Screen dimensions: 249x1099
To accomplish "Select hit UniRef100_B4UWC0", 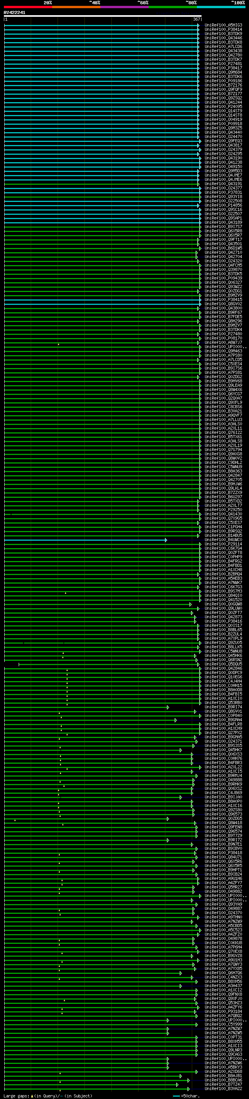I will pos(223,540).
